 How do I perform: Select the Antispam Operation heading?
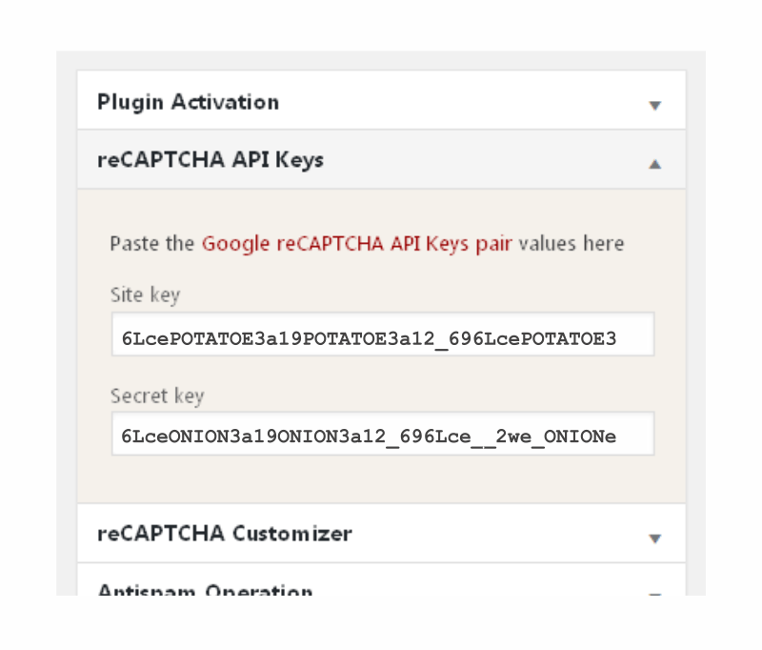pos(205,591)
